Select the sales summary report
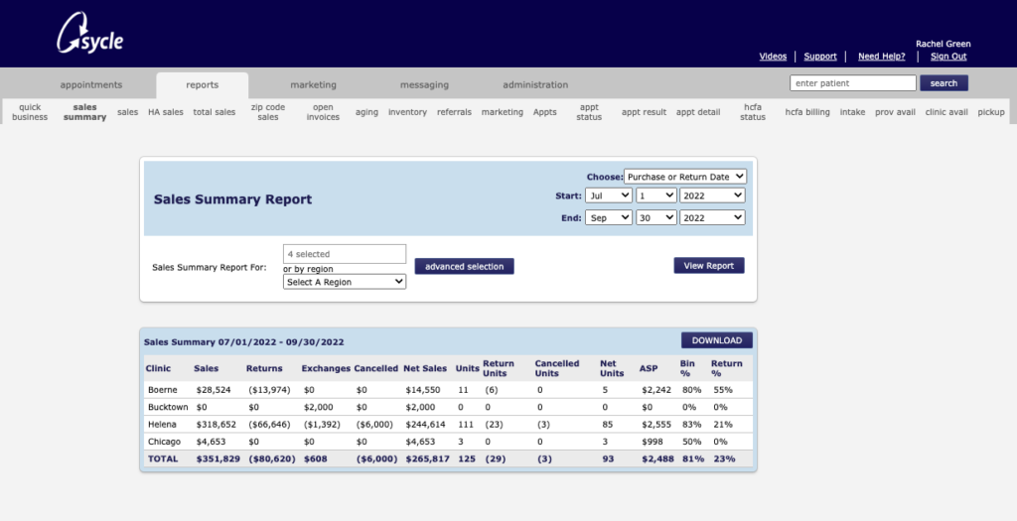This screenshot has width=1017, height=521. coord(85,112)
